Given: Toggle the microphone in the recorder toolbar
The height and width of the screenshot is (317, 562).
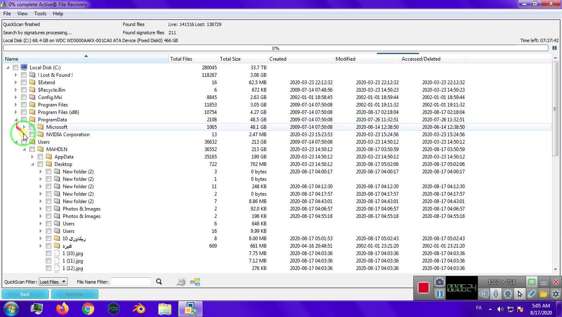Looking at the screenshot, I should (495, 294).
